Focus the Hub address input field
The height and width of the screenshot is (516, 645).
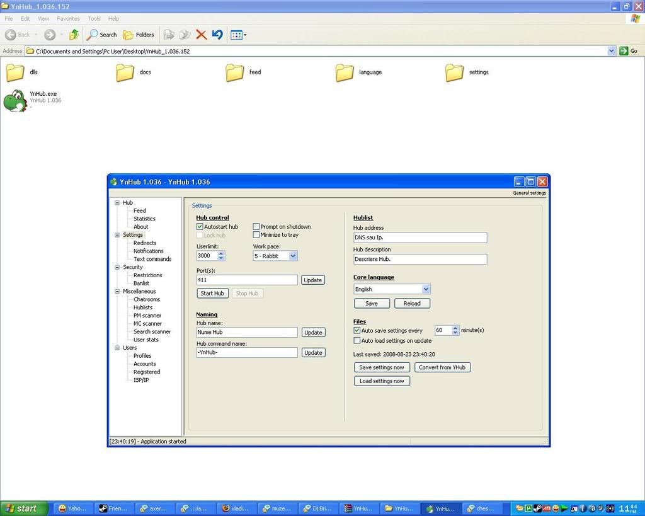pos(420,238)
